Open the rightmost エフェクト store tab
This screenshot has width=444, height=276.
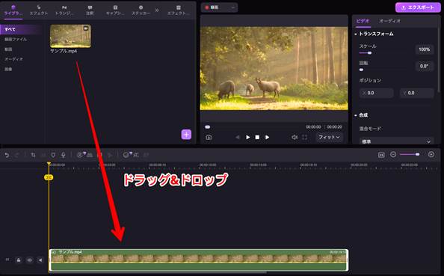pyautogui.click(x=178, y=10)
